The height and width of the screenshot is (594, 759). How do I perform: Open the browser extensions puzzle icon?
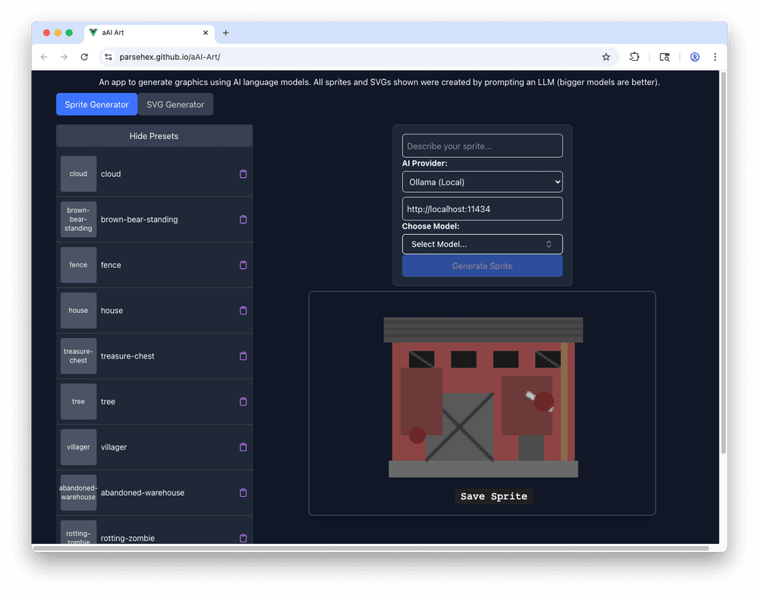tap(635, 57)
